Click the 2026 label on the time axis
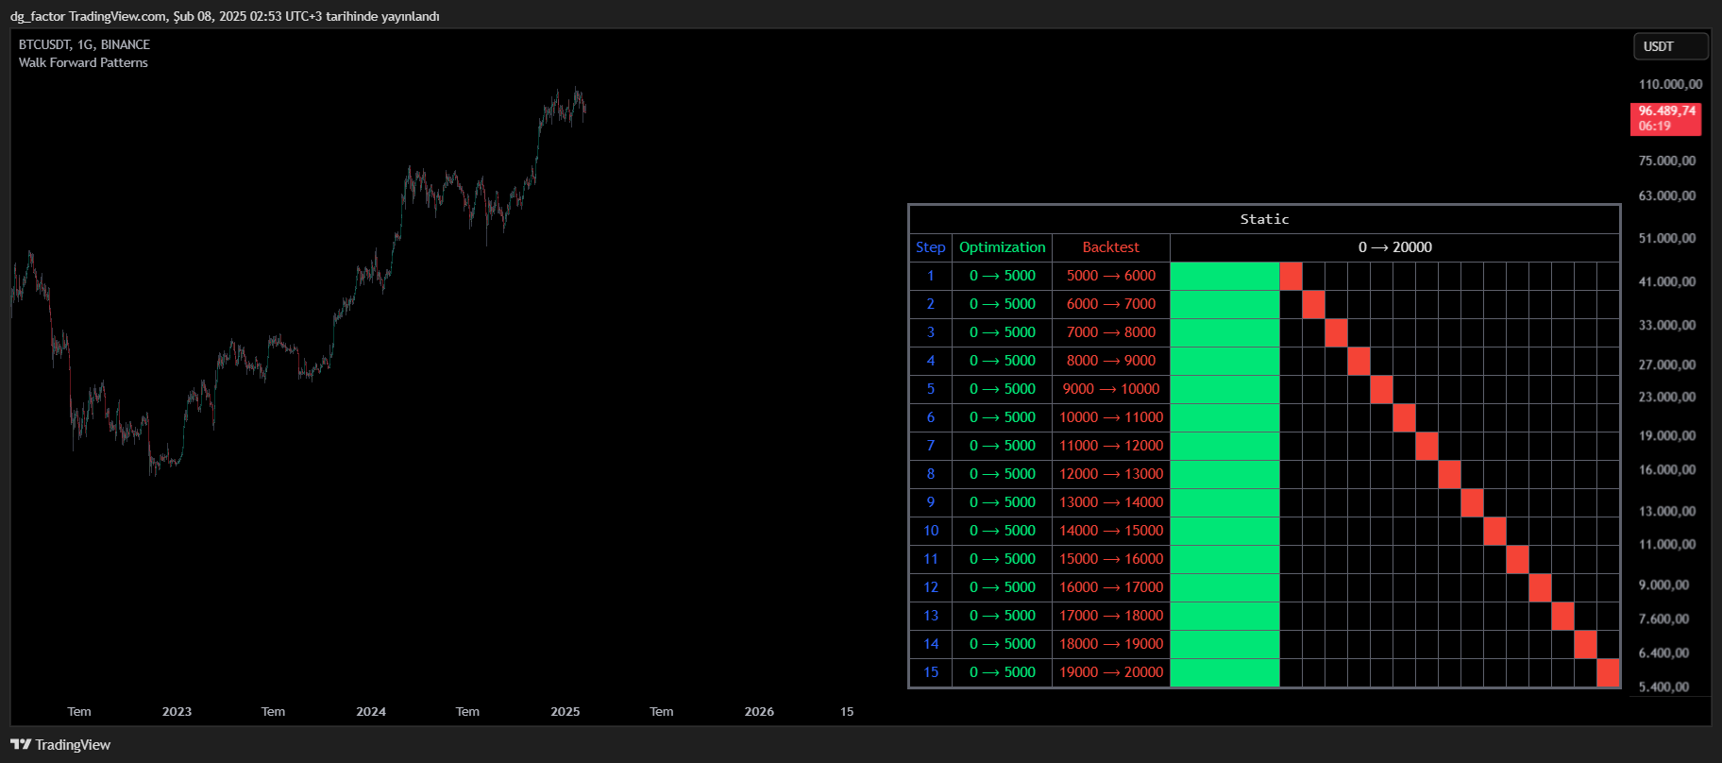This screenshot has height=763, width=1722. pos(759,712)
